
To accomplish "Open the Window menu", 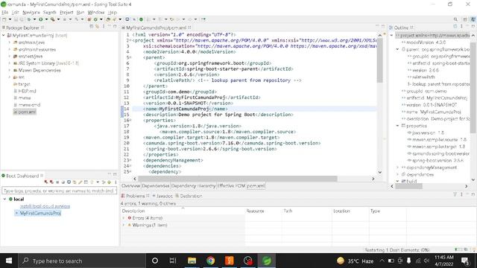I will pyautogui.click(x=96, y=12).
